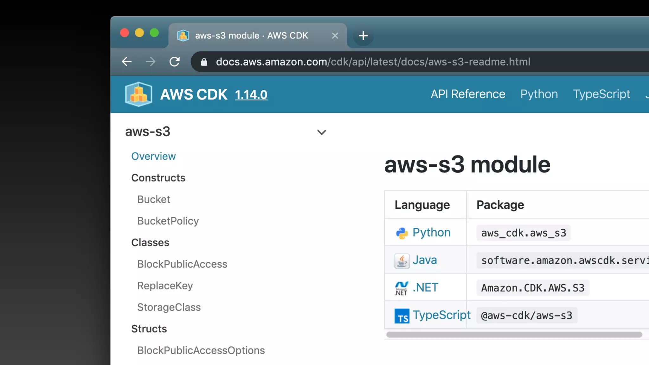Reload the page with refresh icon
Image resolution: width=649 pixels, height=365 pixels.
[175, 61]
